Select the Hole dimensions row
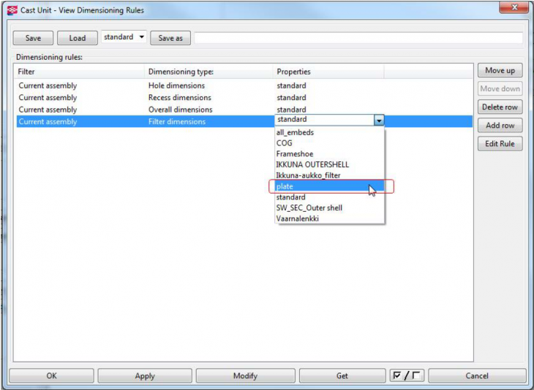Viewport: 534px width, 390px height. (244, 85)
